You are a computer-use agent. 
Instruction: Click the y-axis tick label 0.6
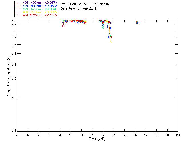tap(14, 45)
